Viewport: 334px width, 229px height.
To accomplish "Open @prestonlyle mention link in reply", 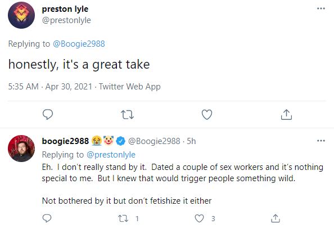I will pyautogui.click(x=111, y=155).
